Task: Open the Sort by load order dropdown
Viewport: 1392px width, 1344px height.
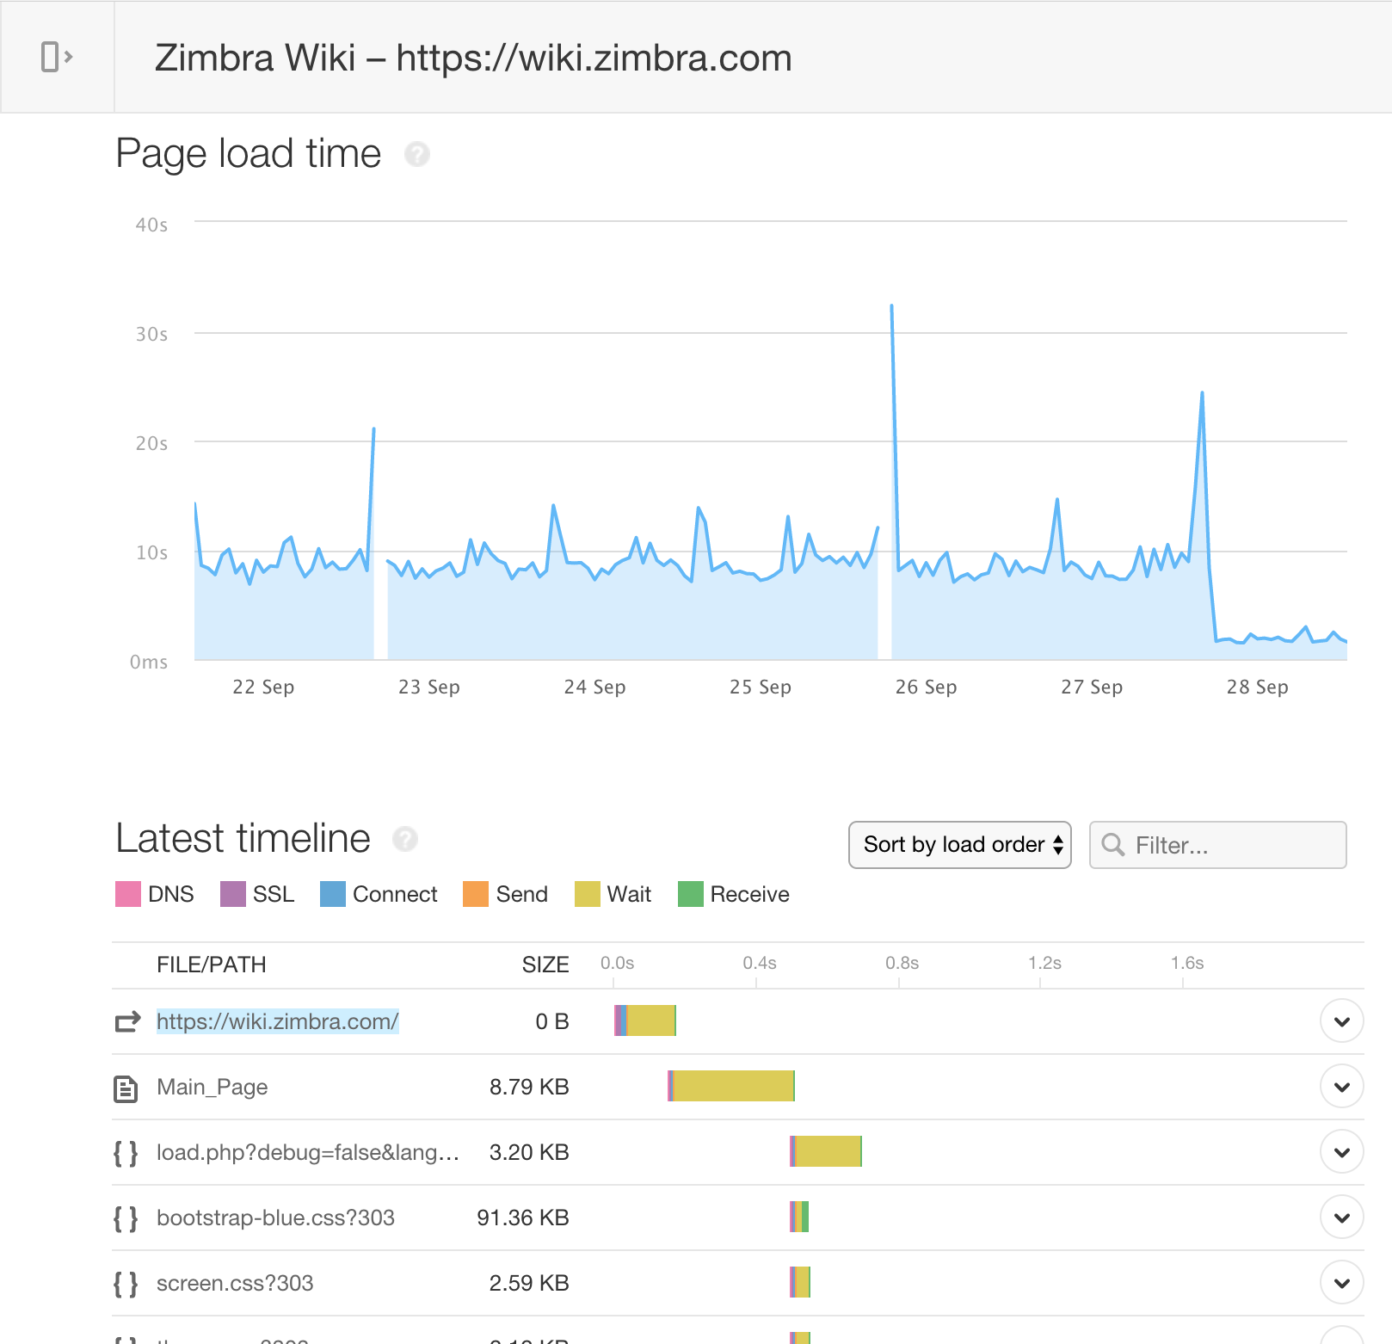Action: tap(959, 845)
